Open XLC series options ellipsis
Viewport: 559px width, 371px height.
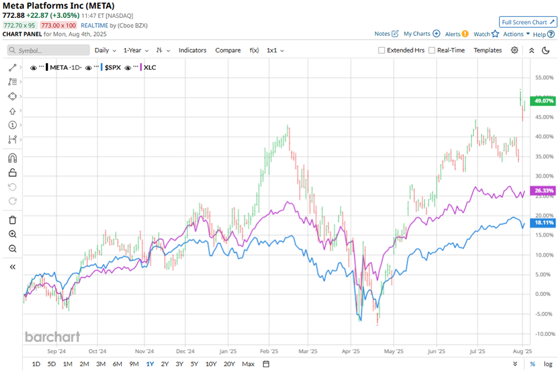[136, 67]
